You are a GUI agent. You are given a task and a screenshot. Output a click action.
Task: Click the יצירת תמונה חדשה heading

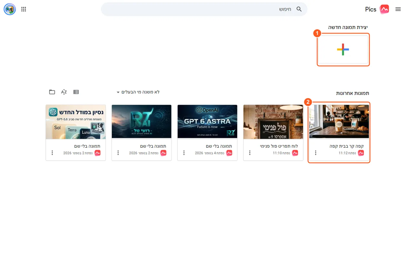coord(348,27)
